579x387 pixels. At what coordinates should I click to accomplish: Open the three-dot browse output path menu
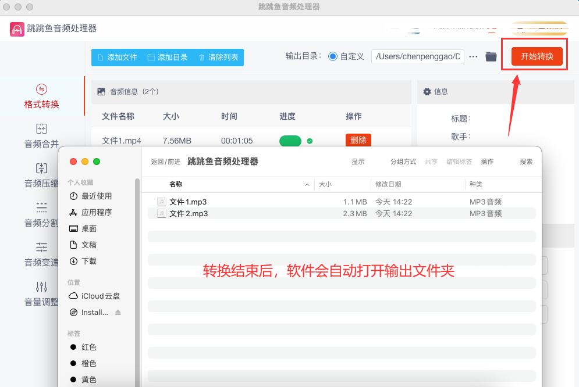(473, 56)
